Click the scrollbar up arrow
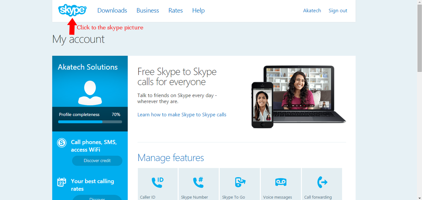Viewport: 422px width, 200px height. click(x=419, y=2)
